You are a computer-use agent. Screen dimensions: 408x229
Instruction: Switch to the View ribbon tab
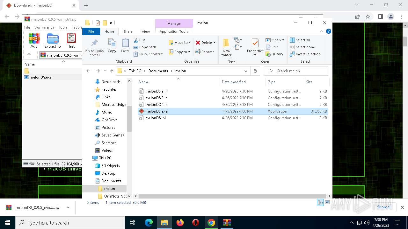point(146,31)
